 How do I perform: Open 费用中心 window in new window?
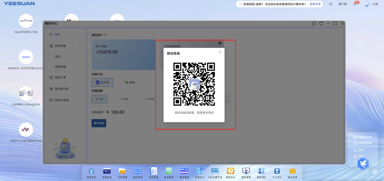point(314,23)
